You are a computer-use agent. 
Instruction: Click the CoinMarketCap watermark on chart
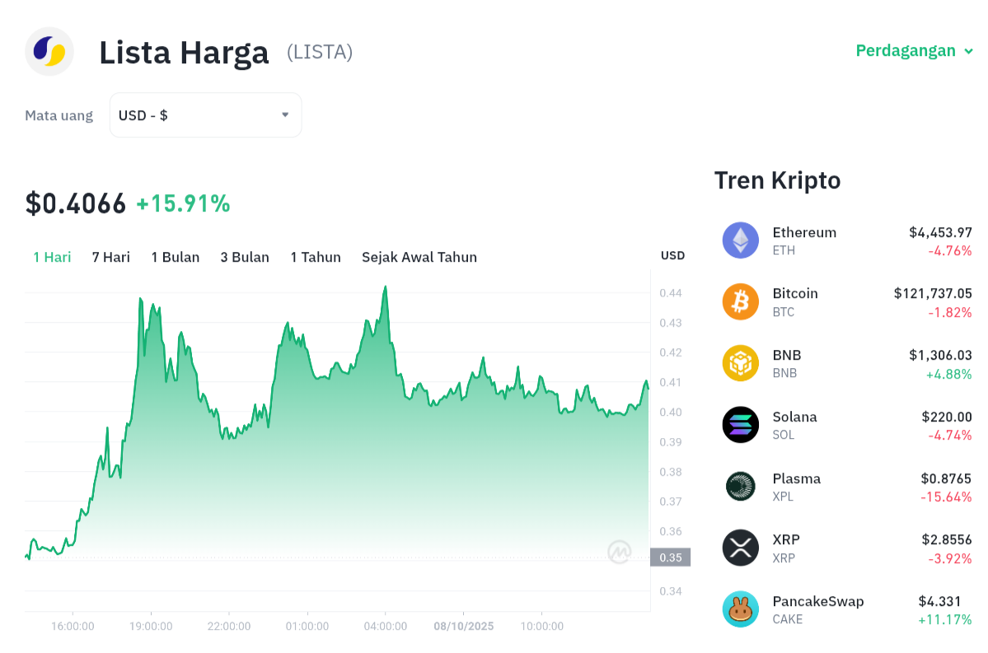coord(620,552)
